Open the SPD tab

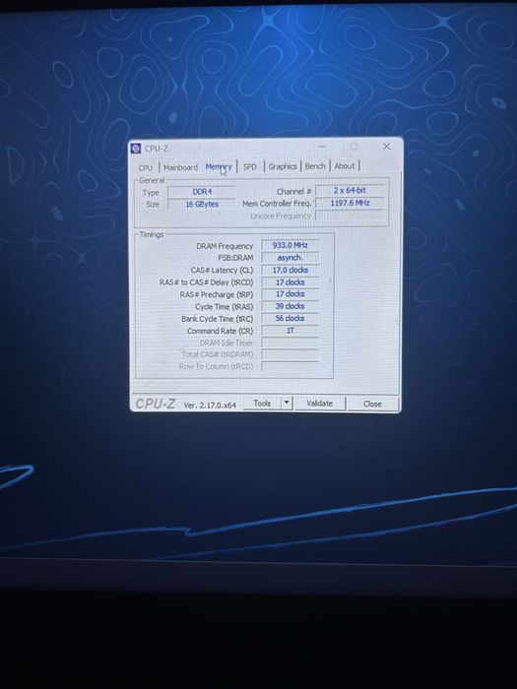(x=250, y=166)
